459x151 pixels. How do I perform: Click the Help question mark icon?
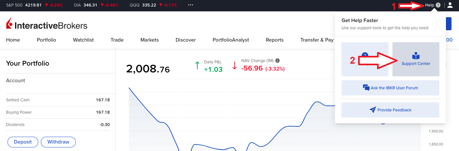click(438, 5)
